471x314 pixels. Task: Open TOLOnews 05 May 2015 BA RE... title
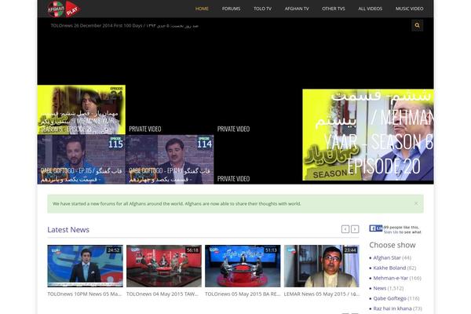pos(243,294)
